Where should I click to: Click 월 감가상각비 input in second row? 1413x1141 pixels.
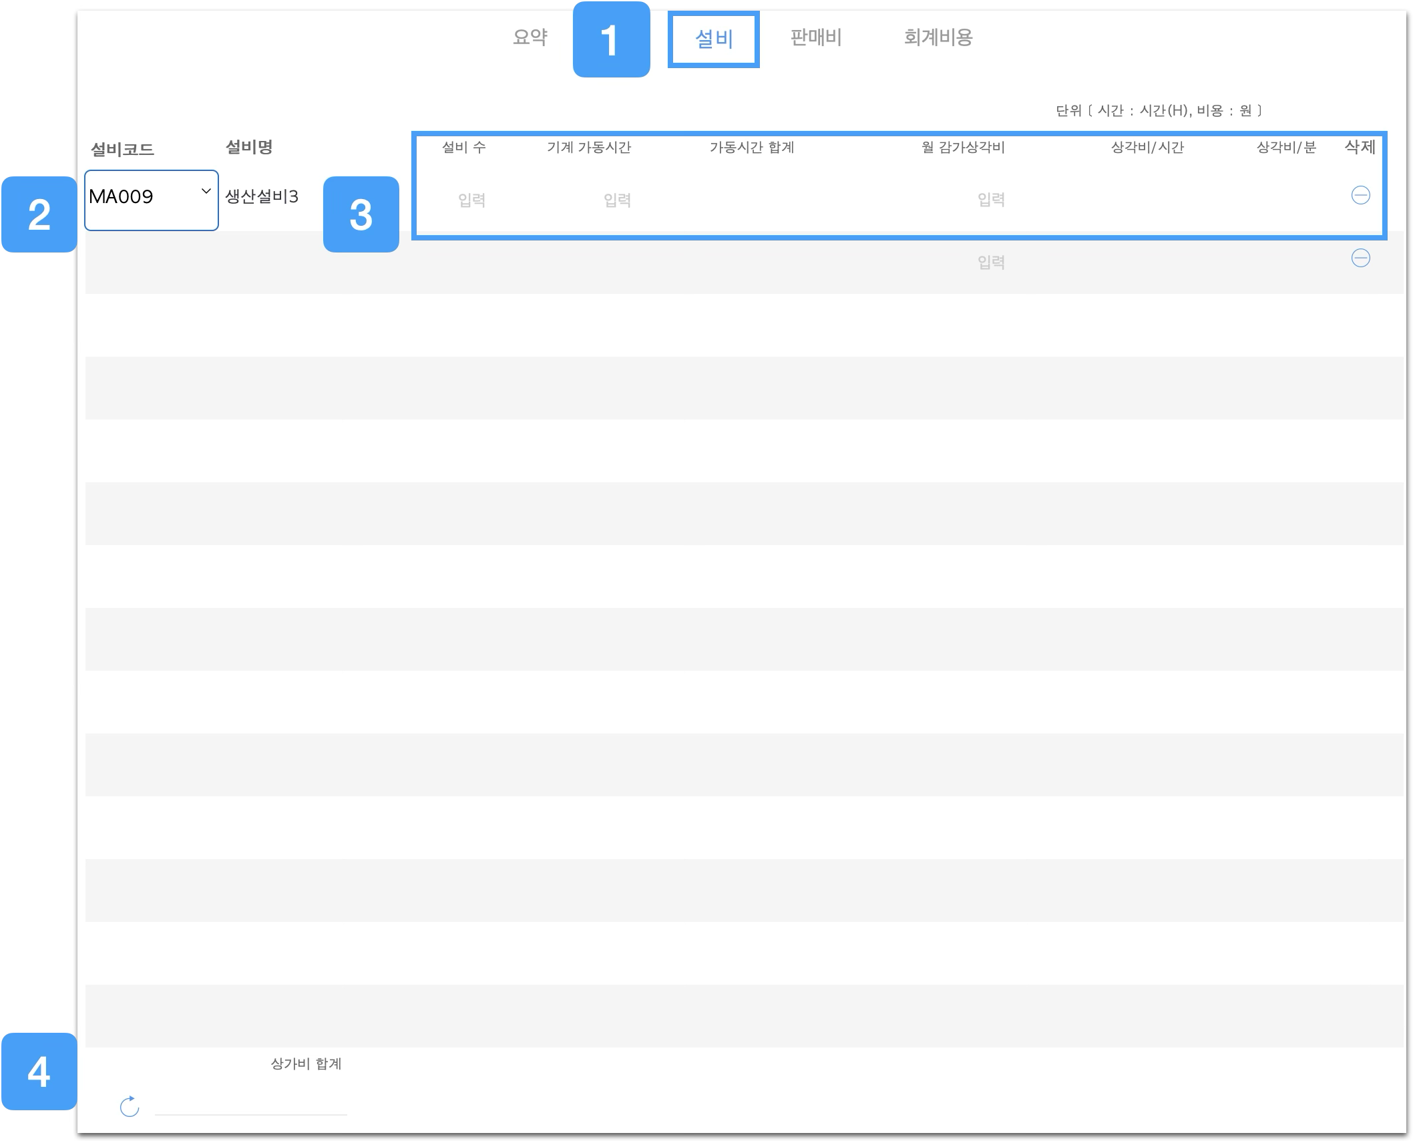pos(991,263)
